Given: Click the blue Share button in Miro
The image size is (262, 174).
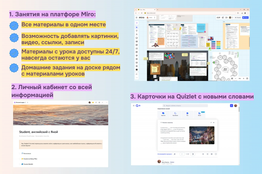Looking at the screenshot, I should pos(245,18).
